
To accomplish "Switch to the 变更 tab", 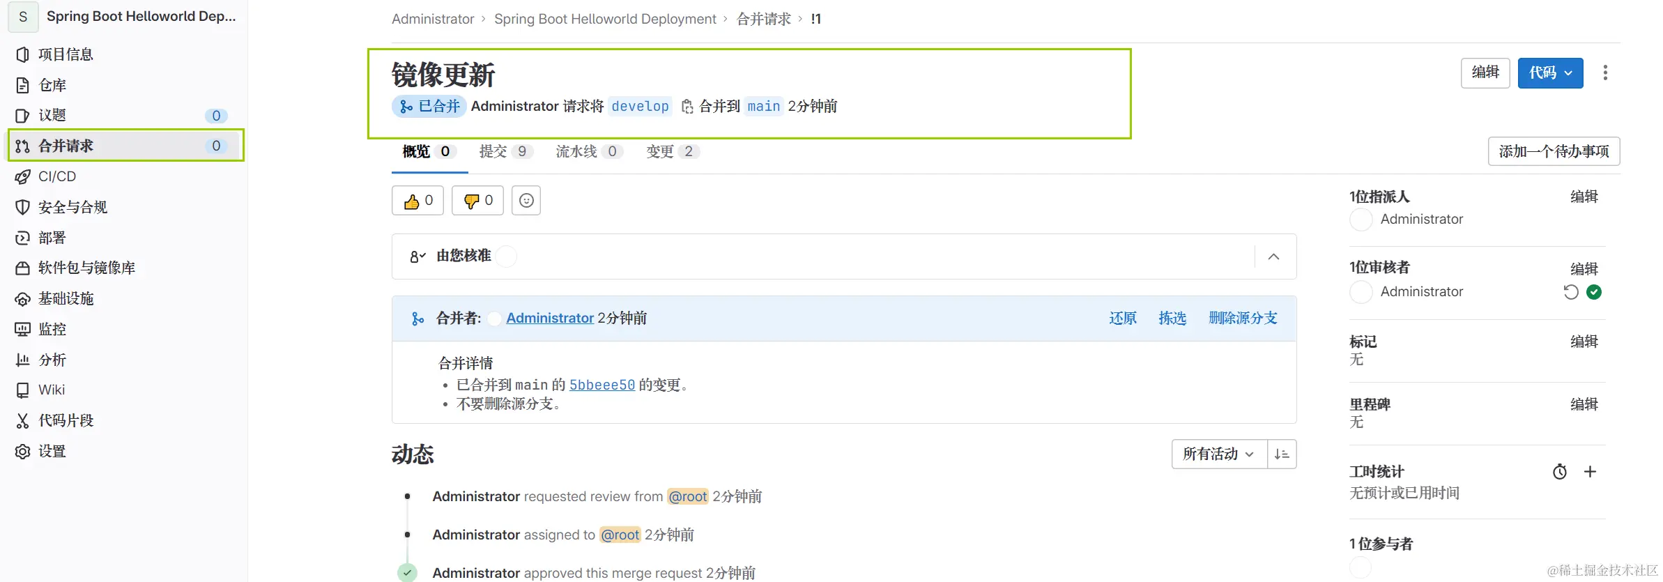I will coord(673,151).
